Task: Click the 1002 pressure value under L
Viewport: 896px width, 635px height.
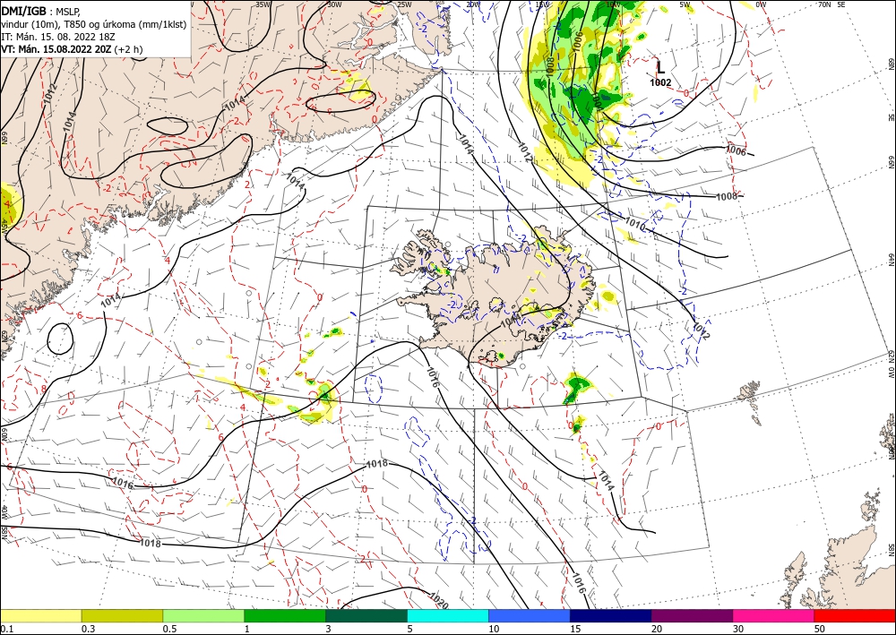Action: click(660, 82)
